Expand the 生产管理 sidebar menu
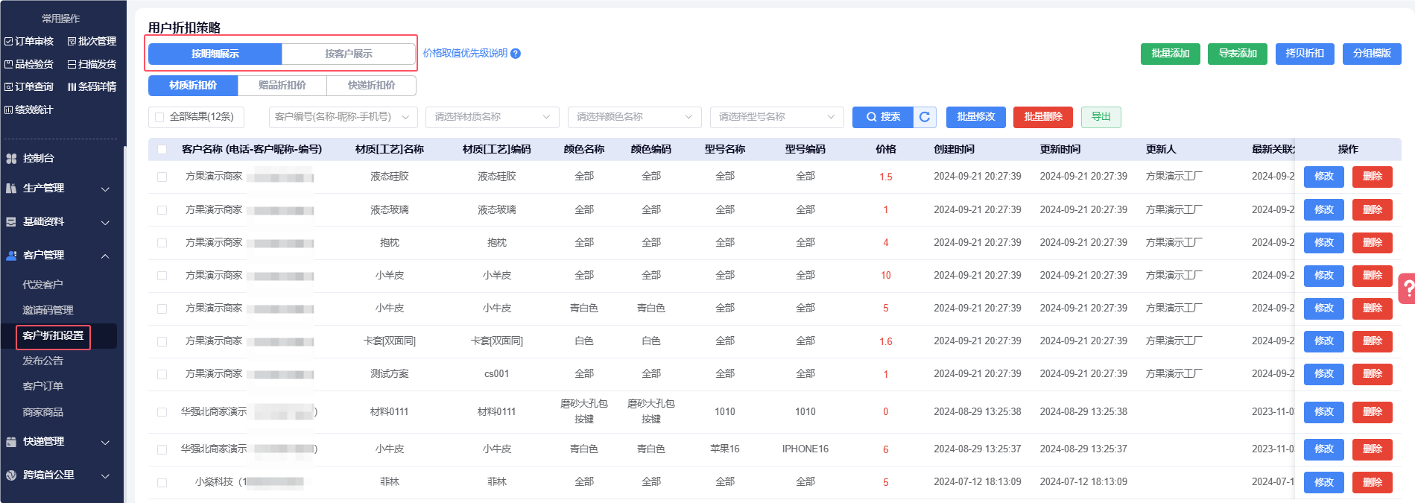1415x503 pixels. pyautogui.click(x=60, y=189)
